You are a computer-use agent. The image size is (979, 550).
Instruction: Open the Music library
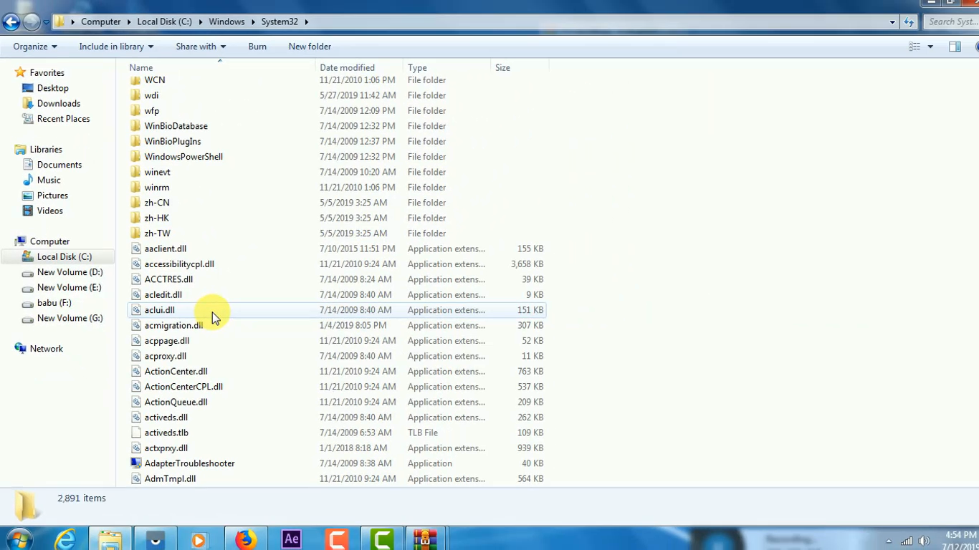49,180
